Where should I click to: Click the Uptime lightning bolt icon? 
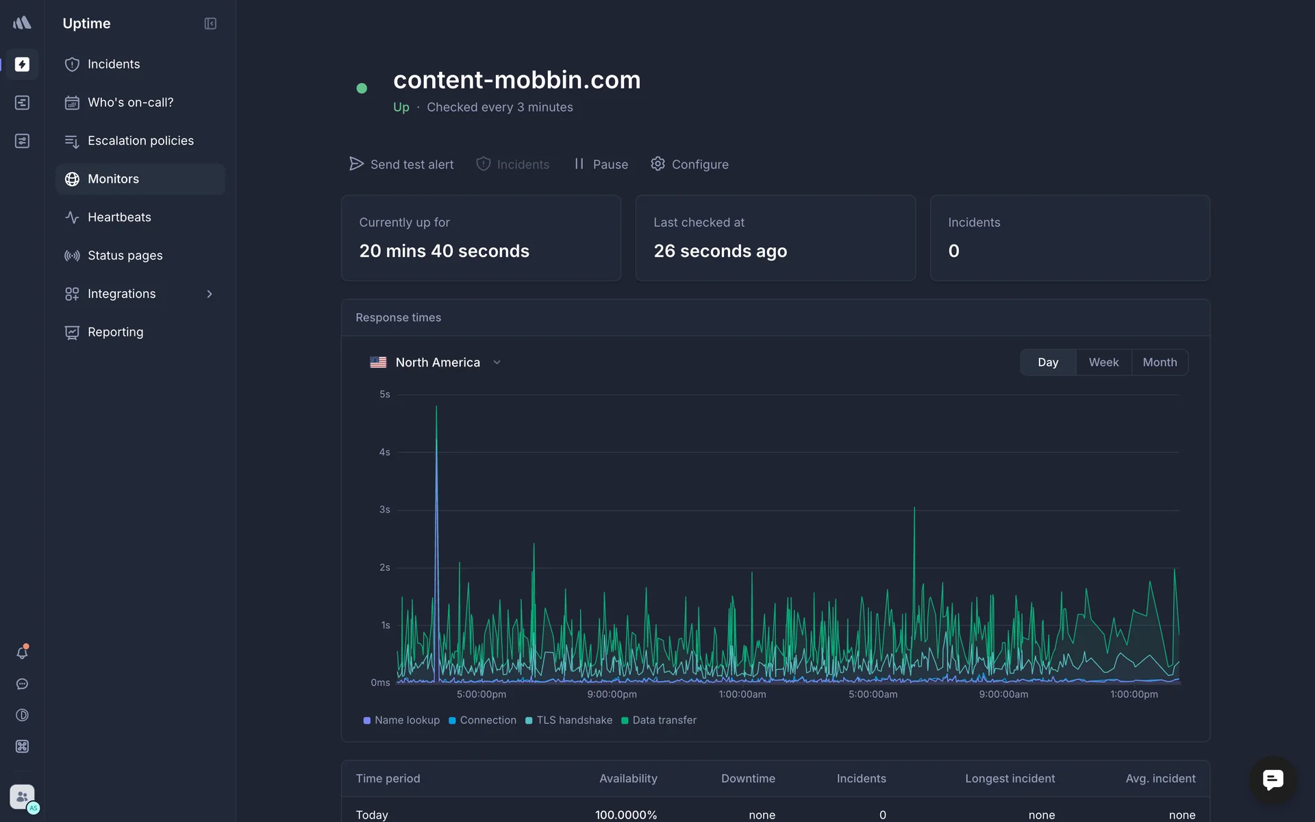22,64
